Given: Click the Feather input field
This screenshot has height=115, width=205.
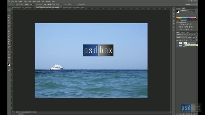Looking at the screenshot, I should pyautogui.click(x=32, y=4).
